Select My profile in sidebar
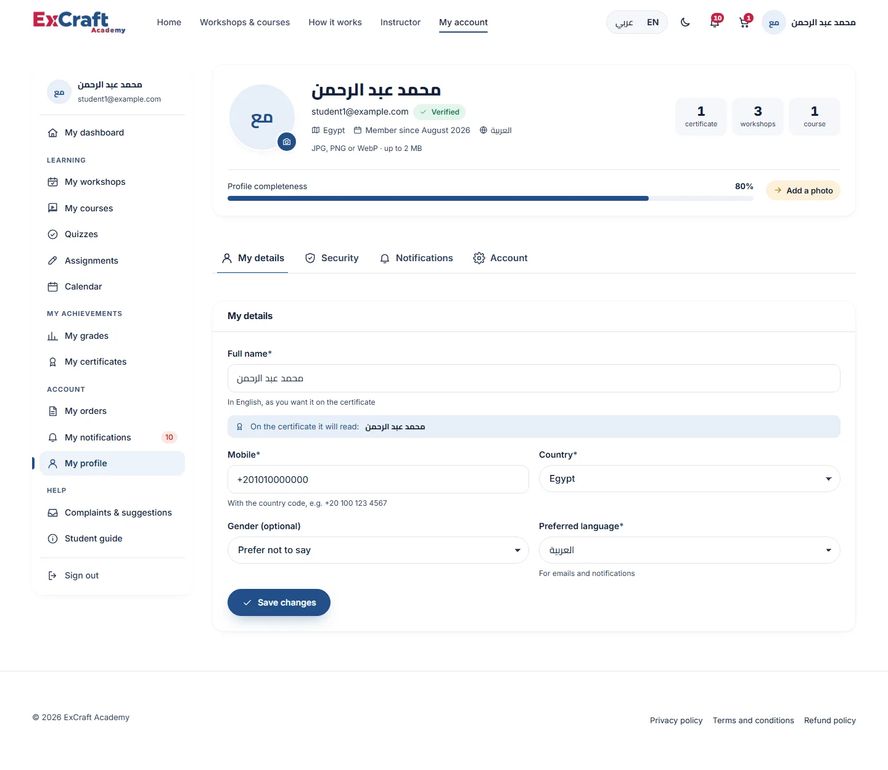Viewport: 888px width, 770px height. pyautogui.click(x=112, y=463)
